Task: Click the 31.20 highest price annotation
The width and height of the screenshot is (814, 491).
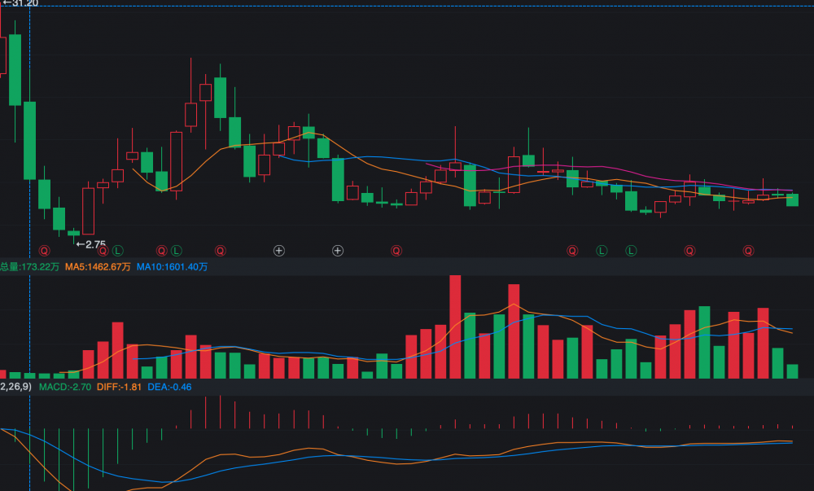Action: click(x=21, y=3)
